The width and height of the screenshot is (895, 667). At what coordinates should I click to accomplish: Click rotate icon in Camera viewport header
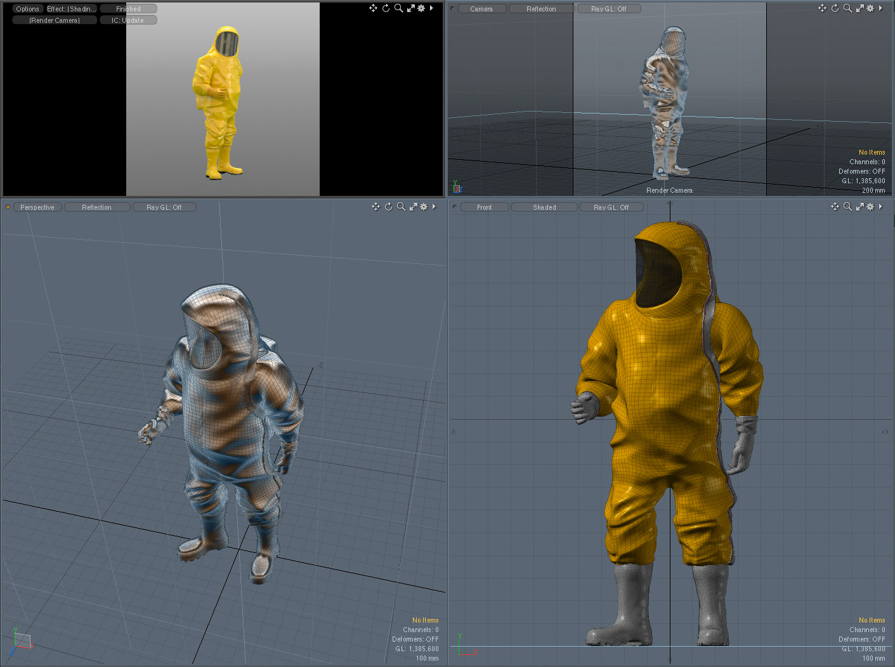(835, 8)
